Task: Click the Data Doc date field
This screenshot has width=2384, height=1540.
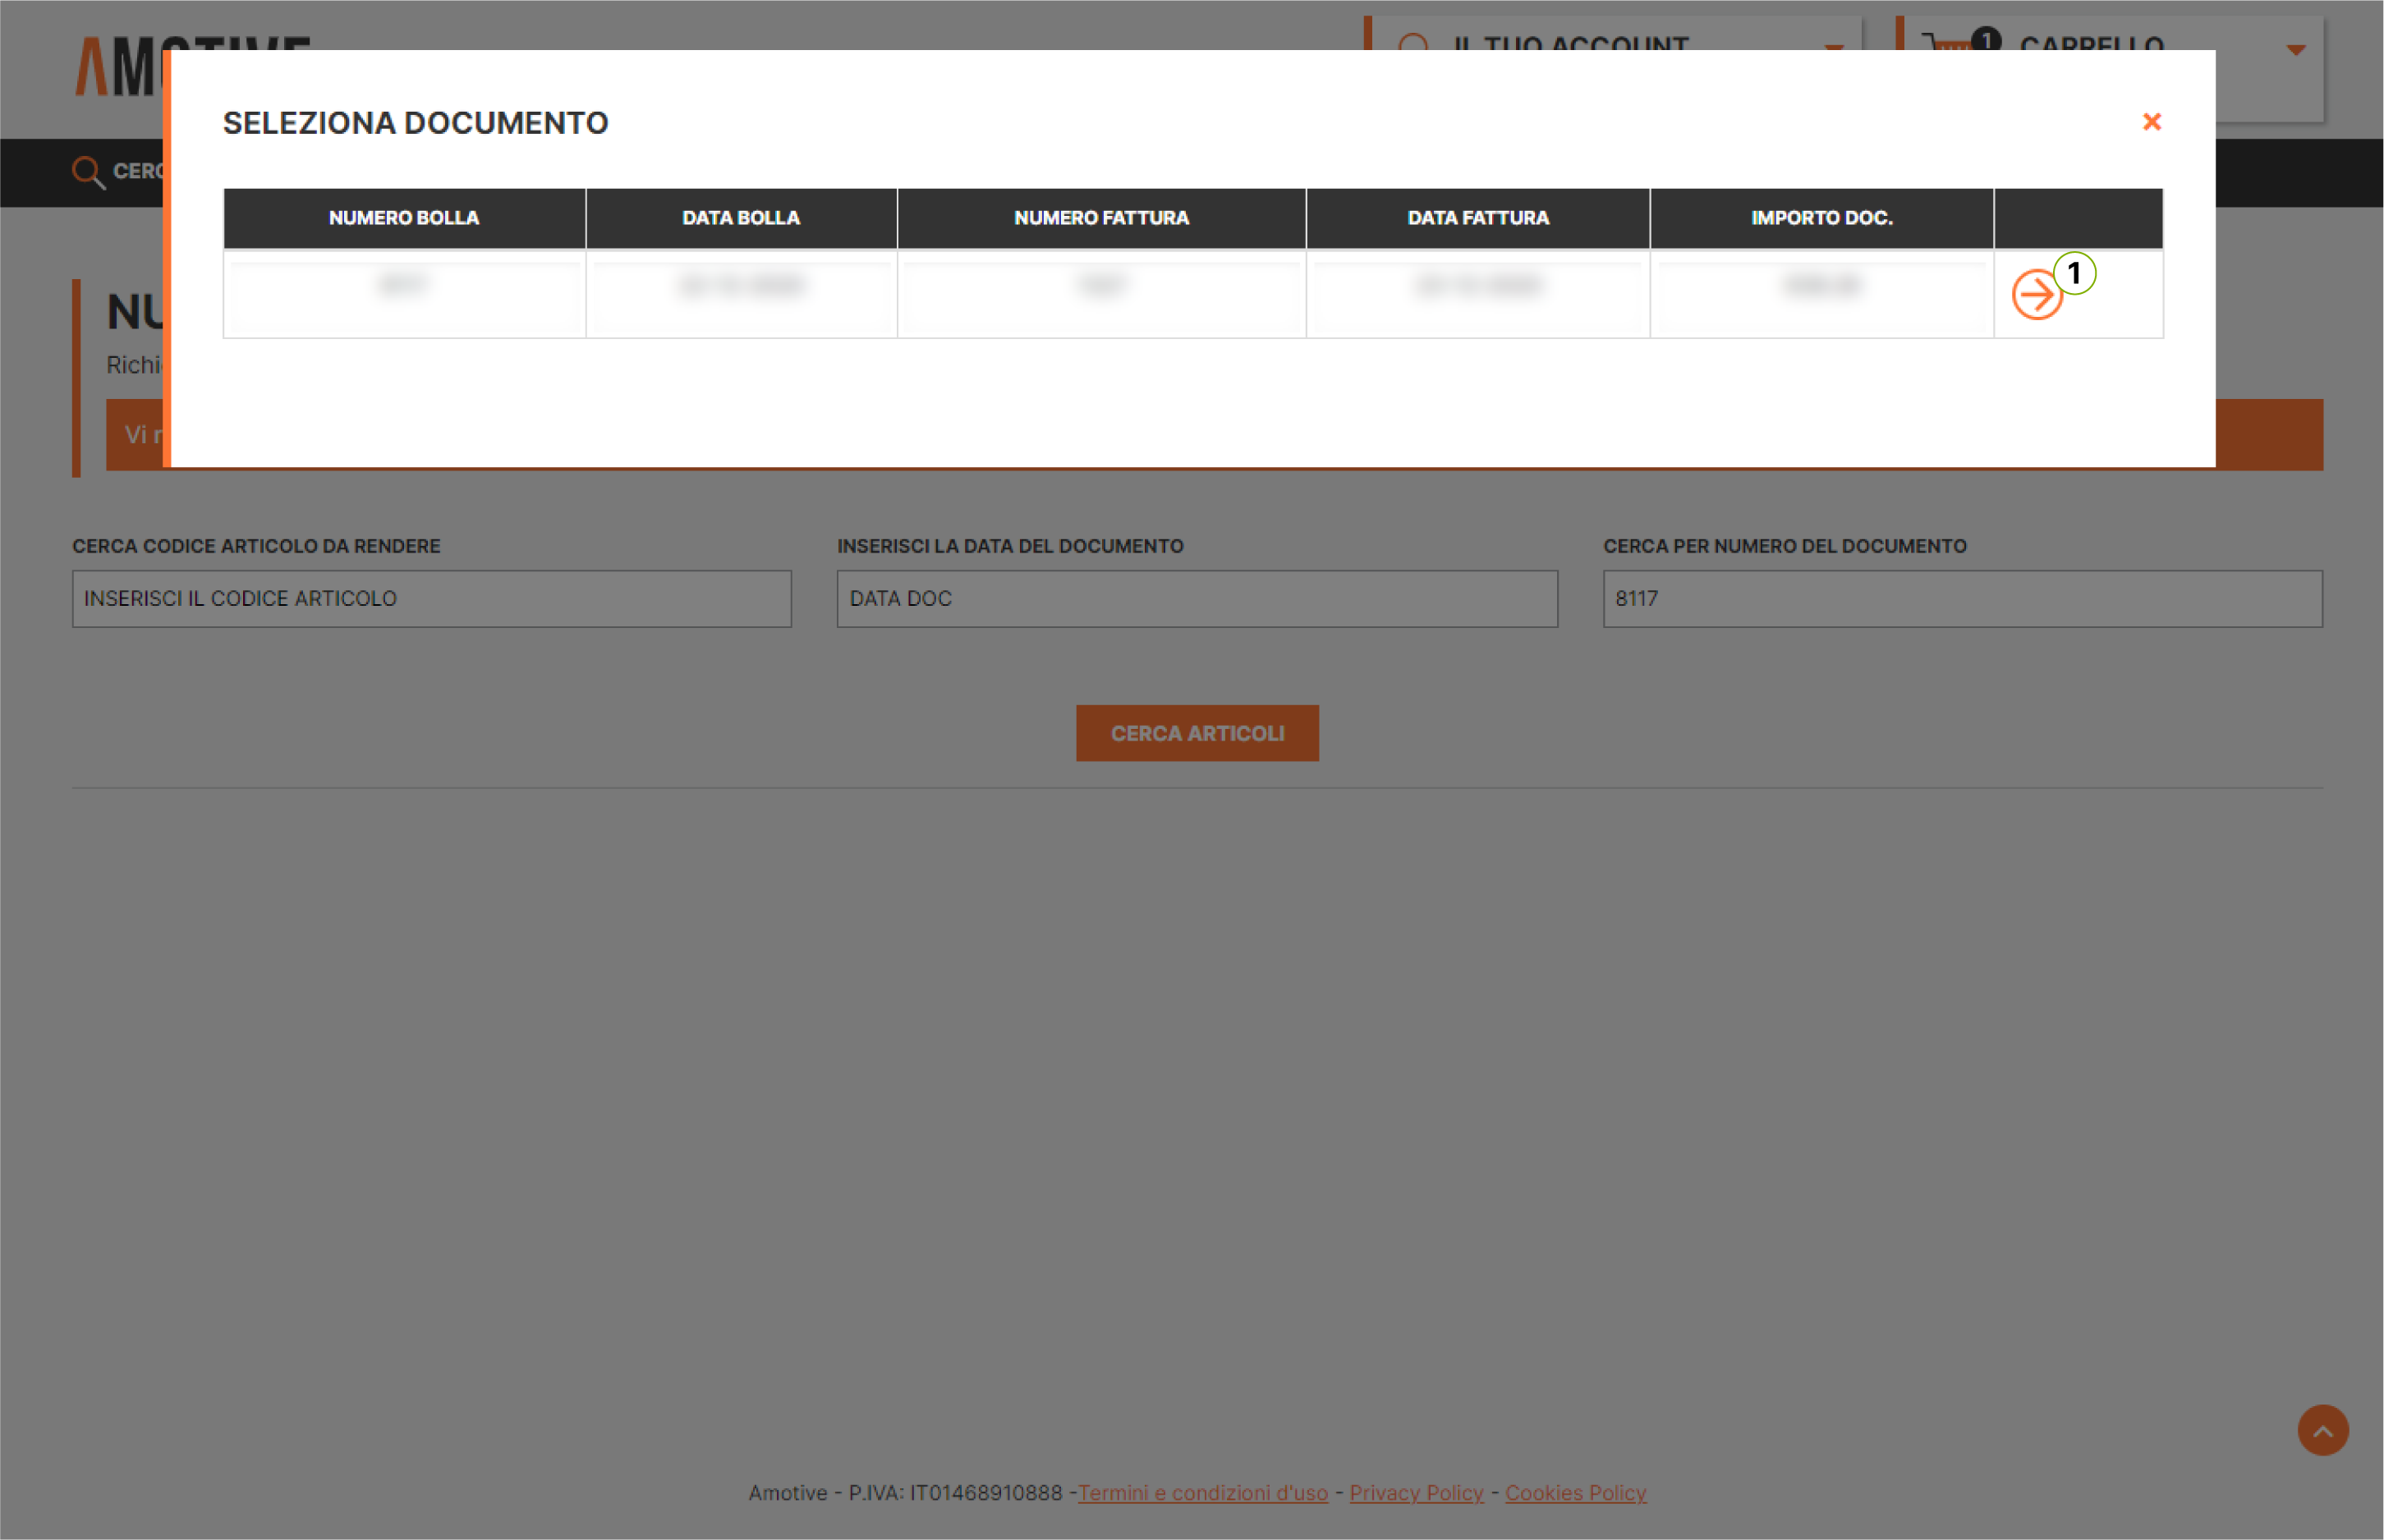Action: [x=1197, y=599]
